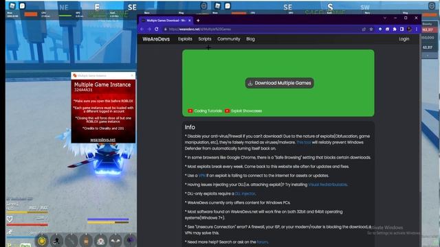Go forward in the Chrome browser
Viewport: 440px width, 247px height.
point(149,29)
